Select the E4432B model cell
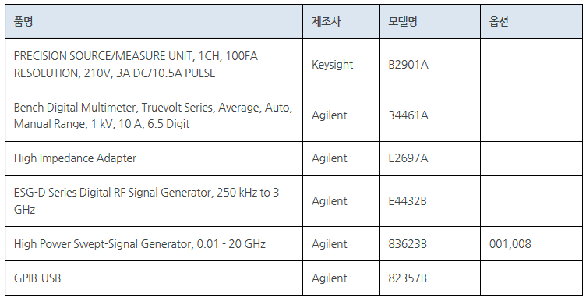The width and height of the screenshot is (586, 301). tap(430, 201)
